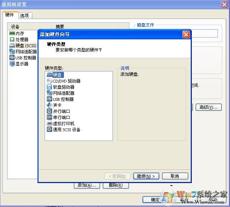Click 继续(N) > button in wizard
The image size is (230, 207).
(x=146, y=176)
